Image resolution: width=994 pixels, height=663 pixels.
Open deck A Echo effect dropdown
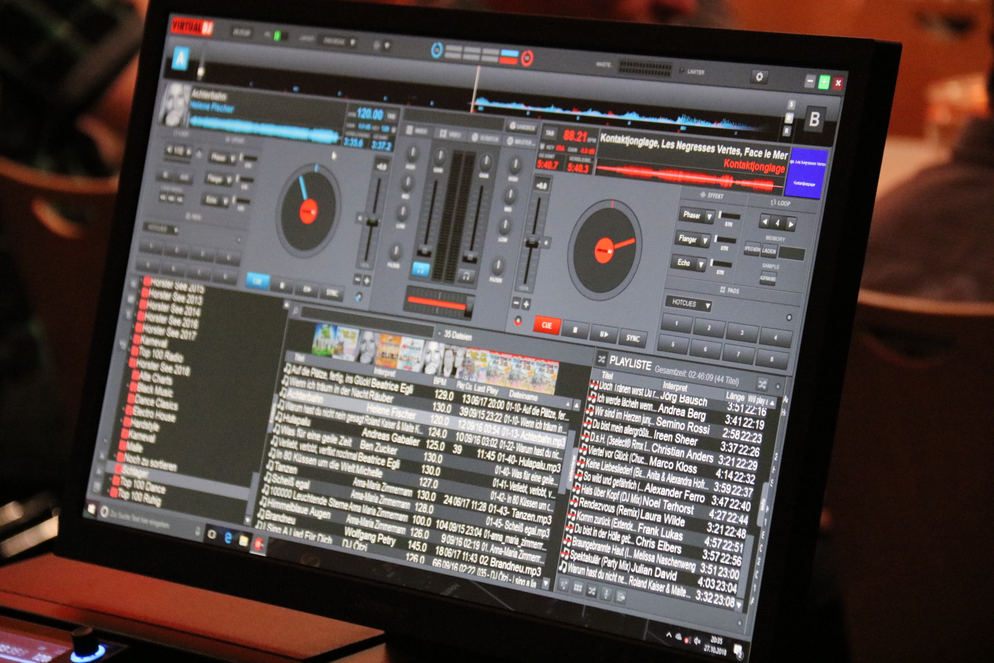[225, 200]
